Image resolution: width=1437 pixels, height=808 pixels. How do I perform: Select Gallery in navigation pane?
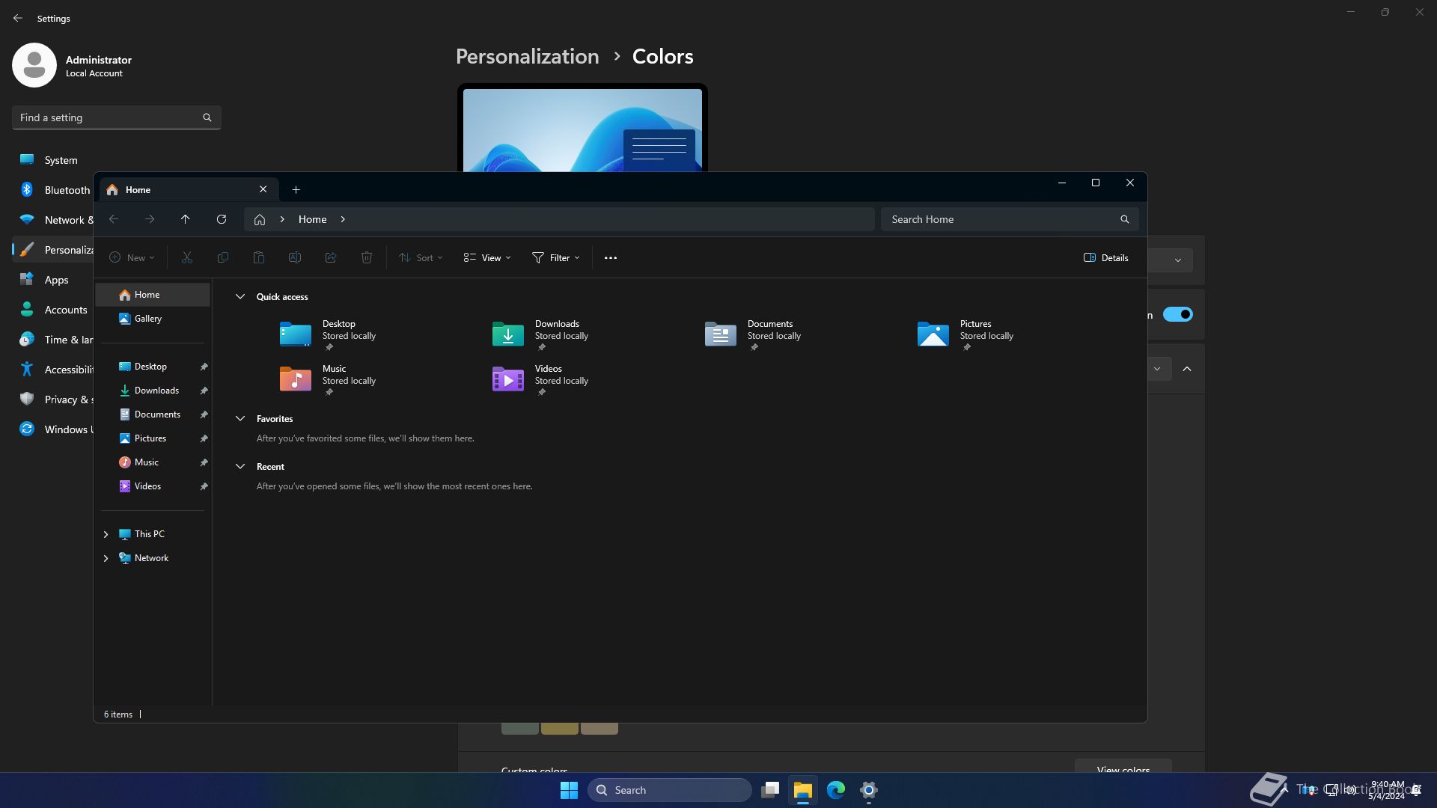tap(147, 319)
